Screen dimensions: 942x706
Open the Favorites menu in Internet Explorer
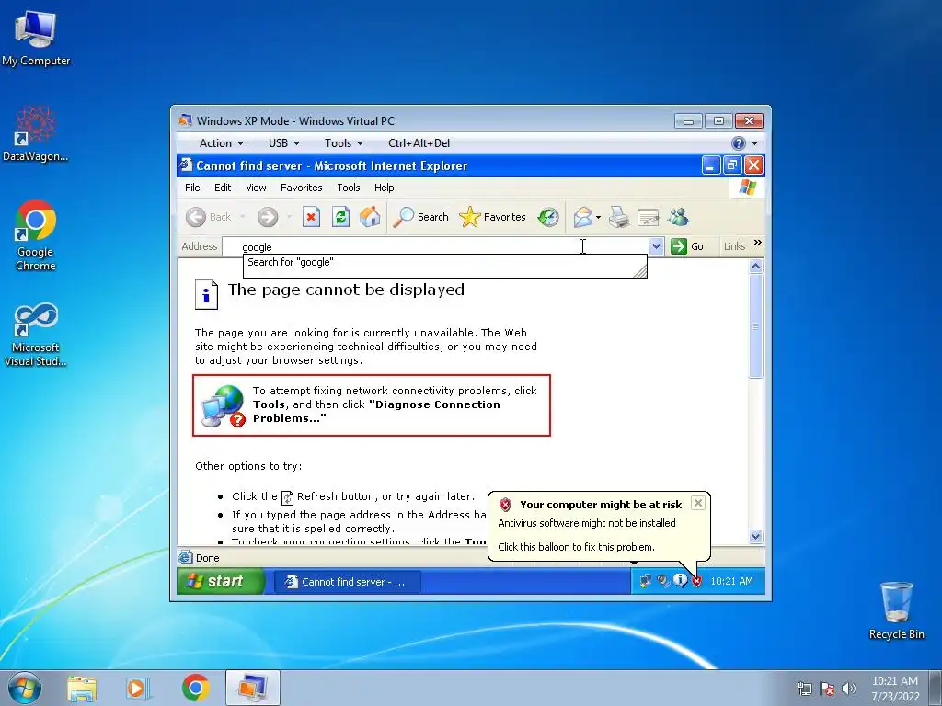[301, 188]
